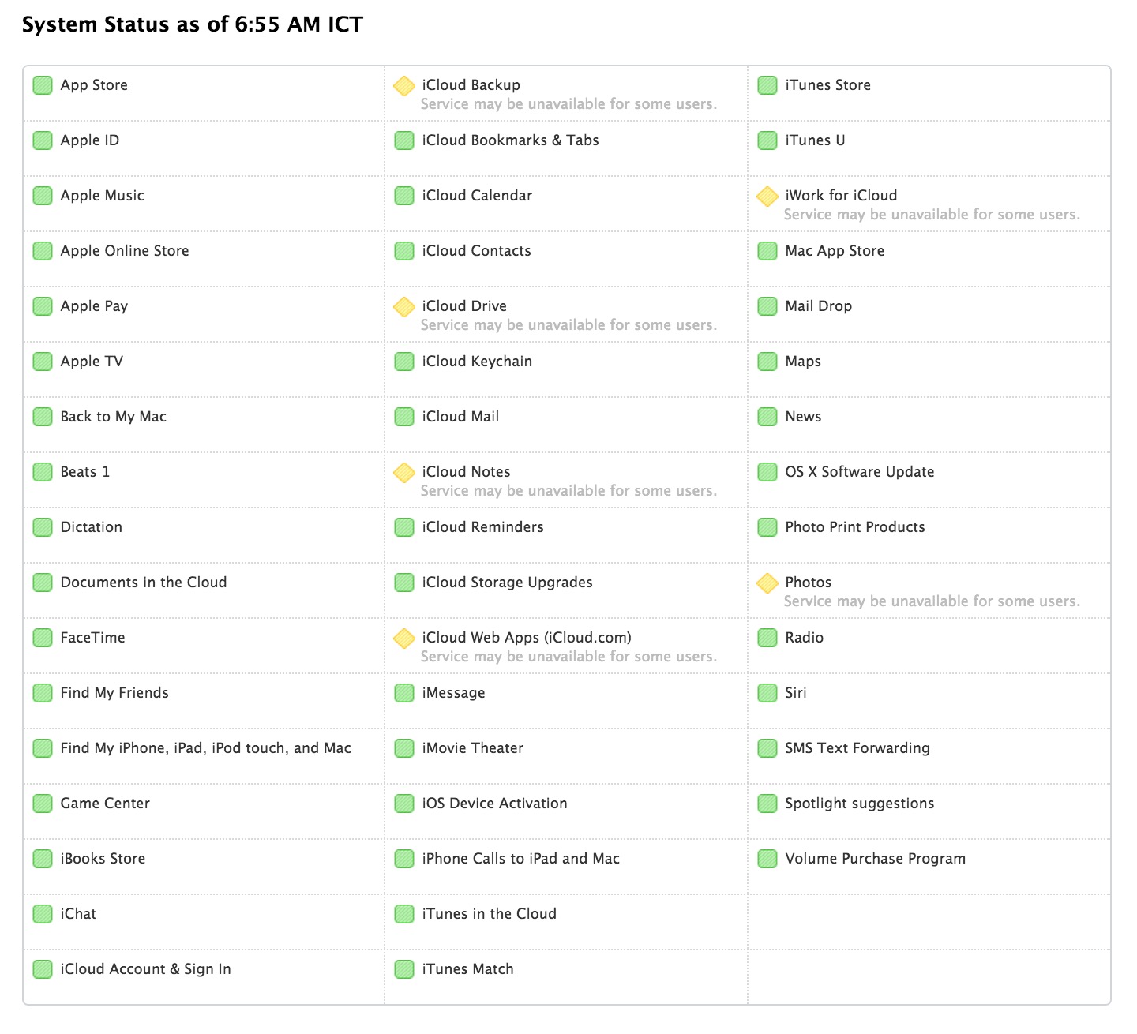This screenshot has width=1137, height=1034.
Task: Click the green status icon for FaceTime
Action: coord(43,638)
